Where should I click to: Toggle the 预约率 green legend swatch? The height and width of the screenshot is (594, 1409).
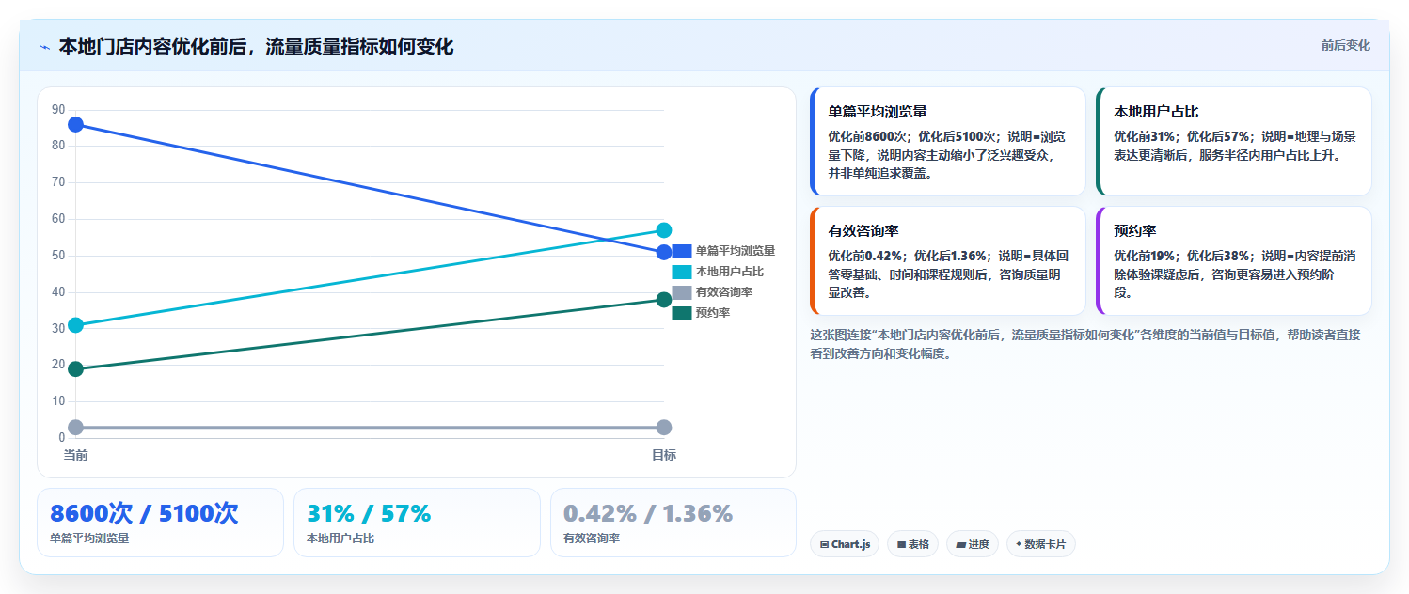[x=682, y=313]
